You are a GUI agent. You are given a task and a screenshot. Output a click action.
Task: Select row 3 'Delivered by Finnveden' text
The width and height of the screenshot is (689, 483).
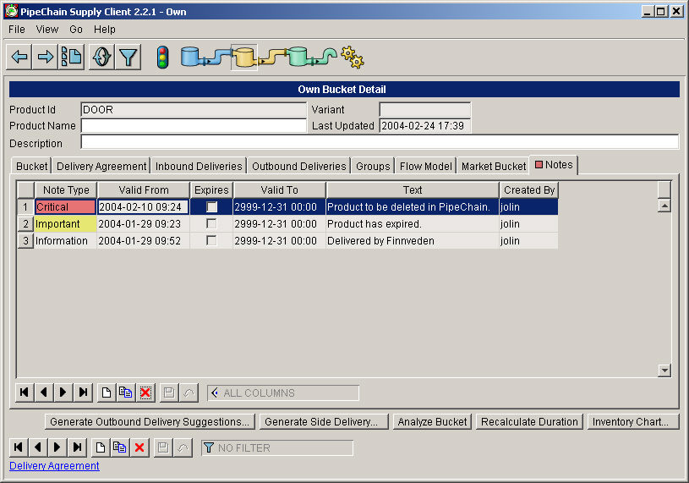[x=413, y=240]
